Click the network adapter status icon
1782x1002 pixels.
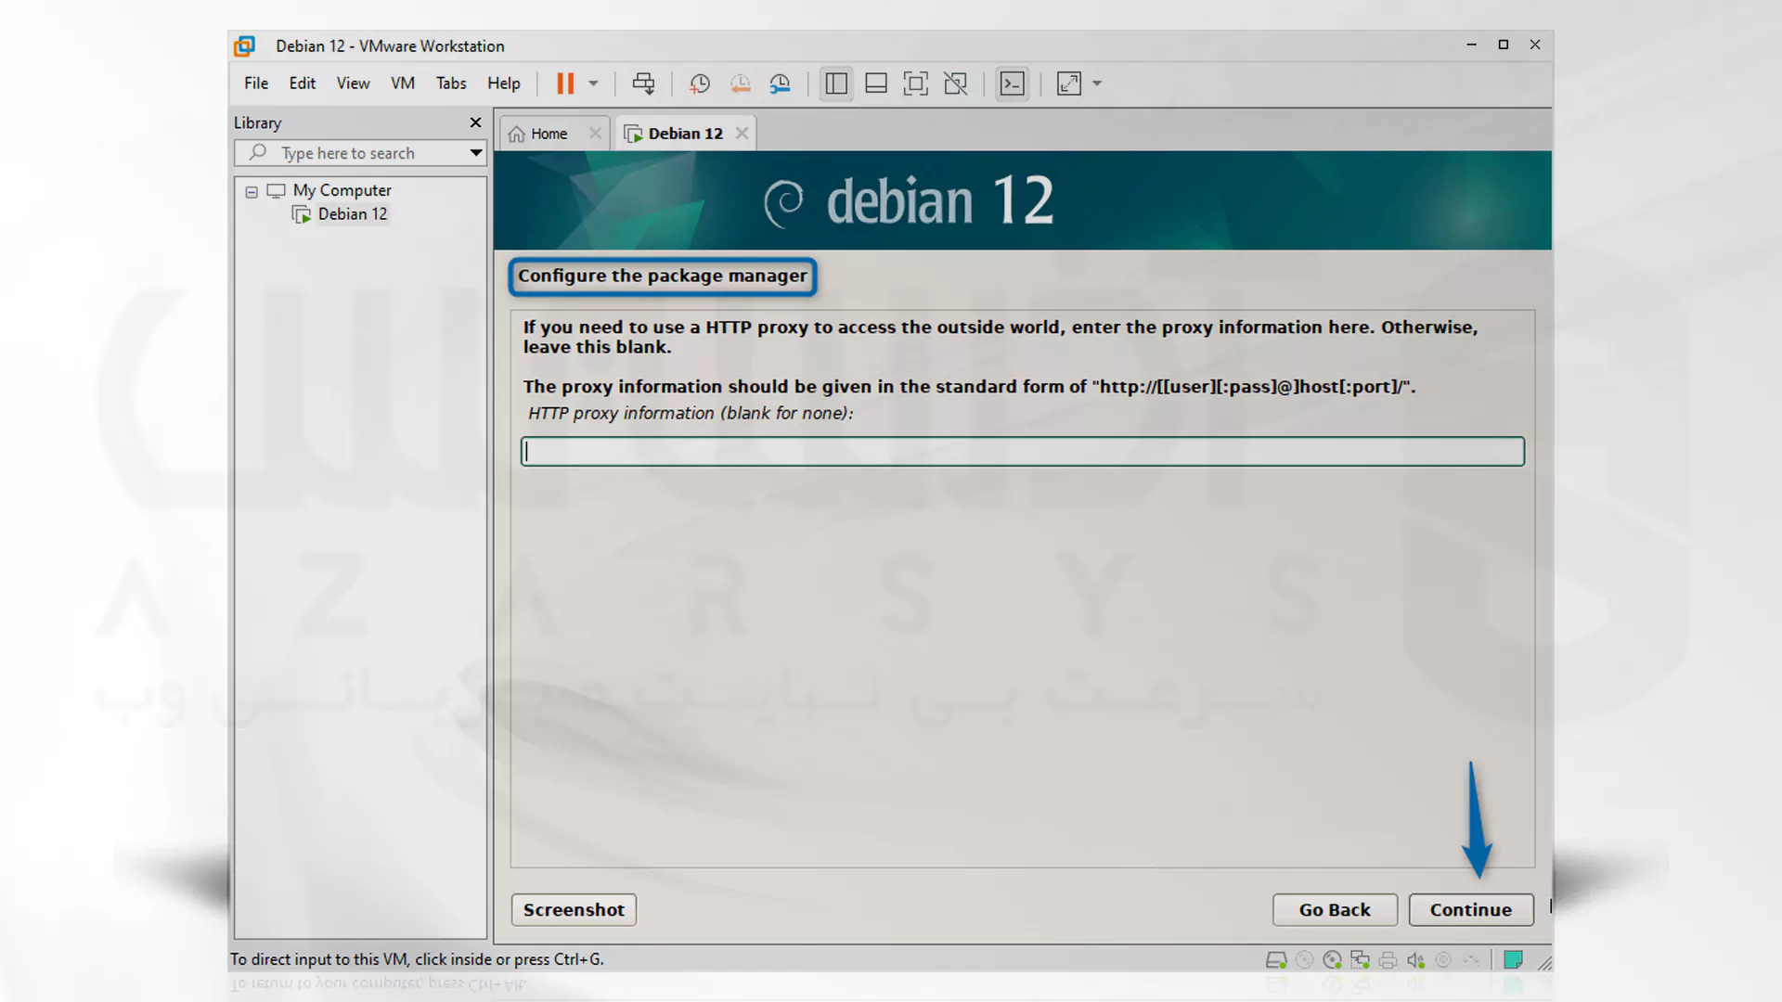pyautogui.click(x=1362, y=959)
